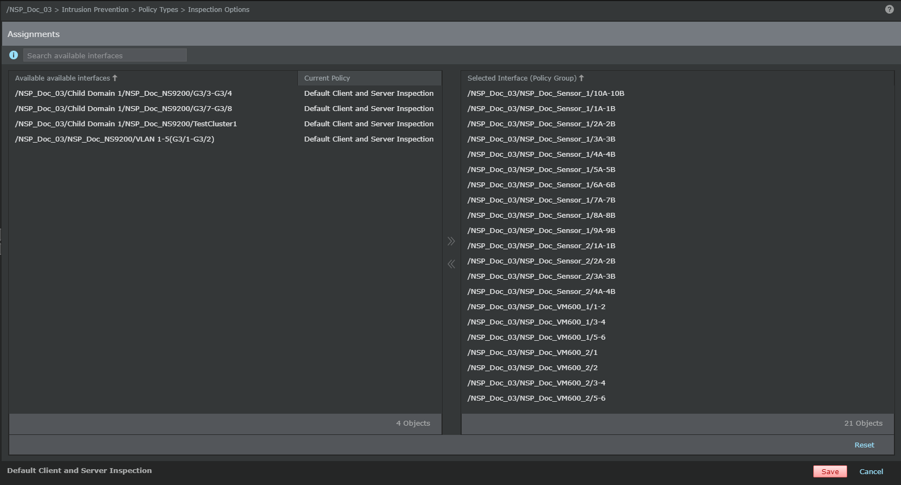
Task: Focus the Search available interfaces field
Action: pos(105,55)
